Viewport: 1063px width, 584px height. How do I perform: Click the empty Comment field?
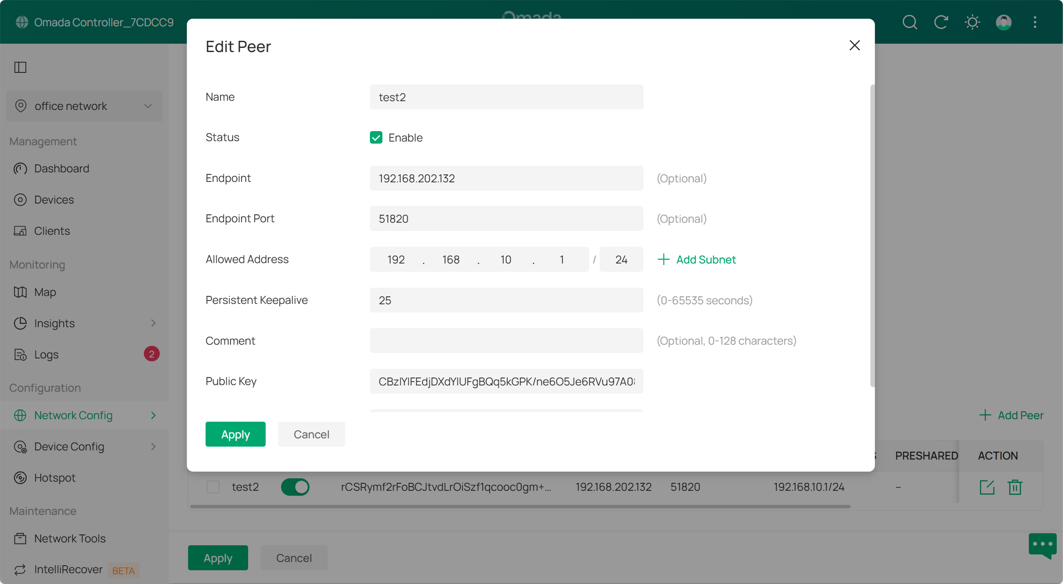click(506, 341)
